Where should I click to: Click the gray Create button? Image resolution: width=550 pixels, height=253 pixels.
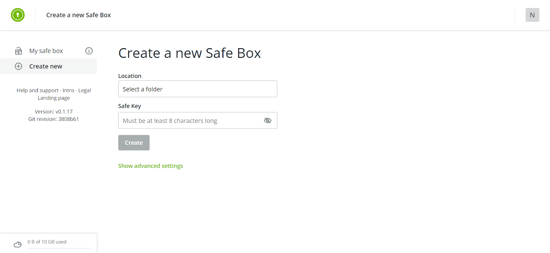pyautogui.click(x=134, y=143)
